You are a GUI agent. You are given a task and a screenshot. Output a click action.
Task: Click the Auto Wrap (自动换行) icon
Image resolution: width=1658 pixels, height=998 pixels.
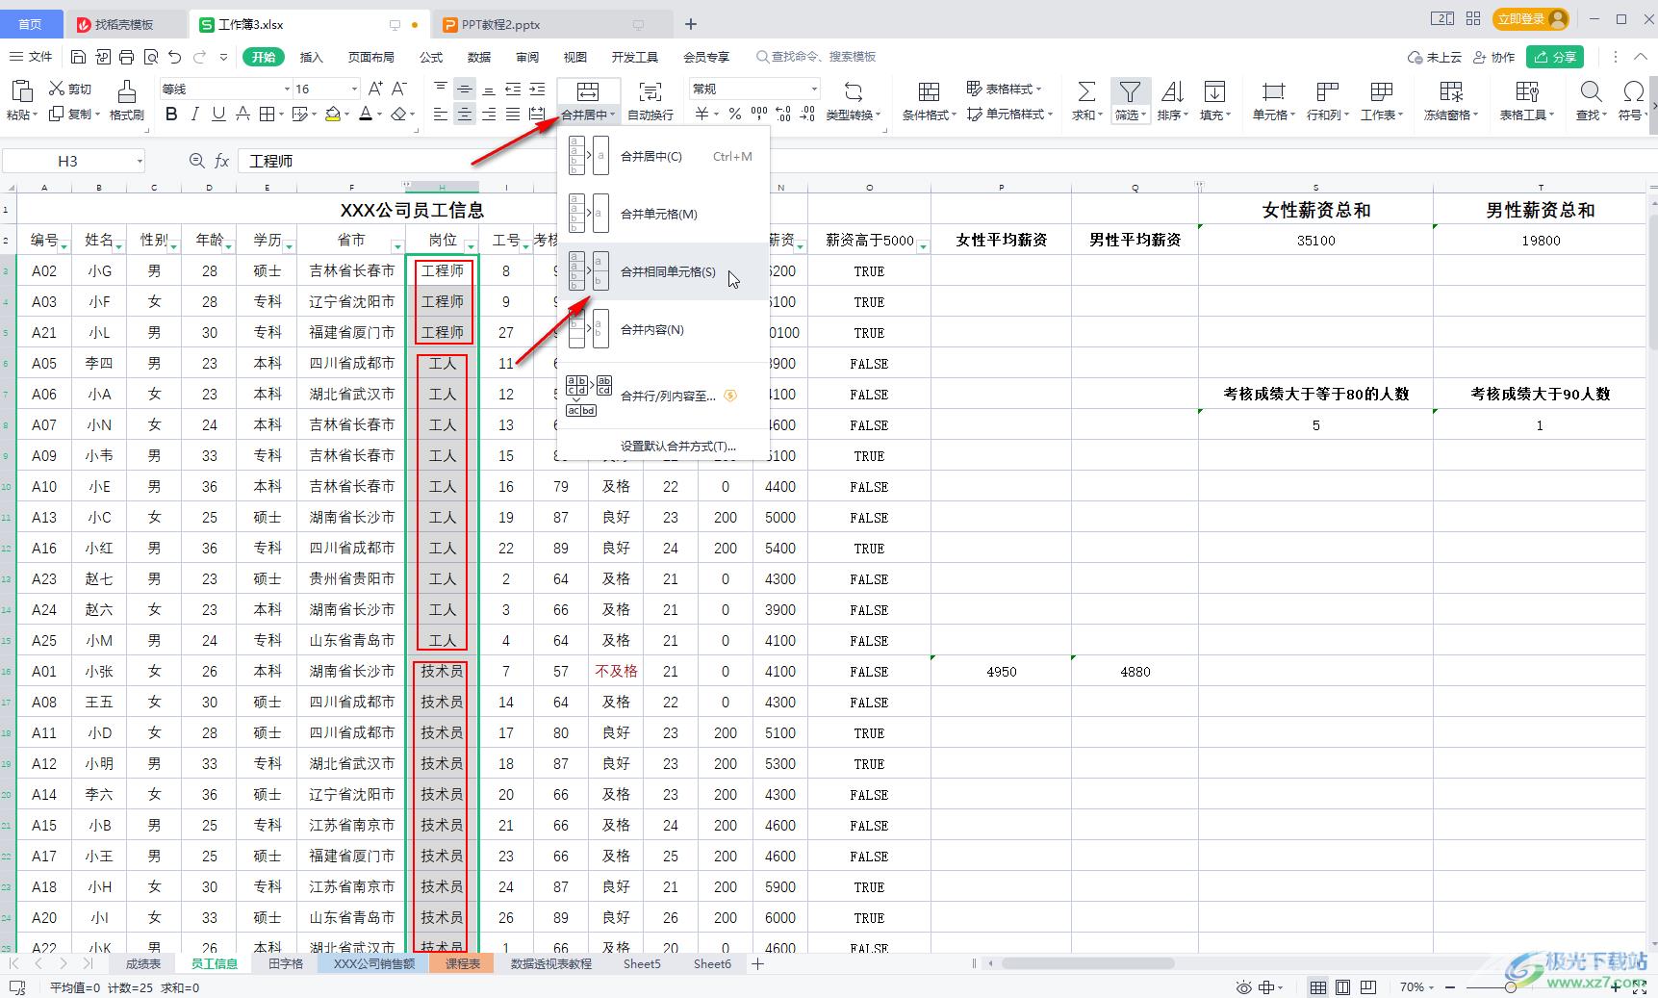coord(650,91)
